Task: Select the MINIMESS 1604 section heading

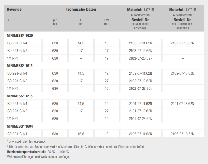Action: coord(20,126)
